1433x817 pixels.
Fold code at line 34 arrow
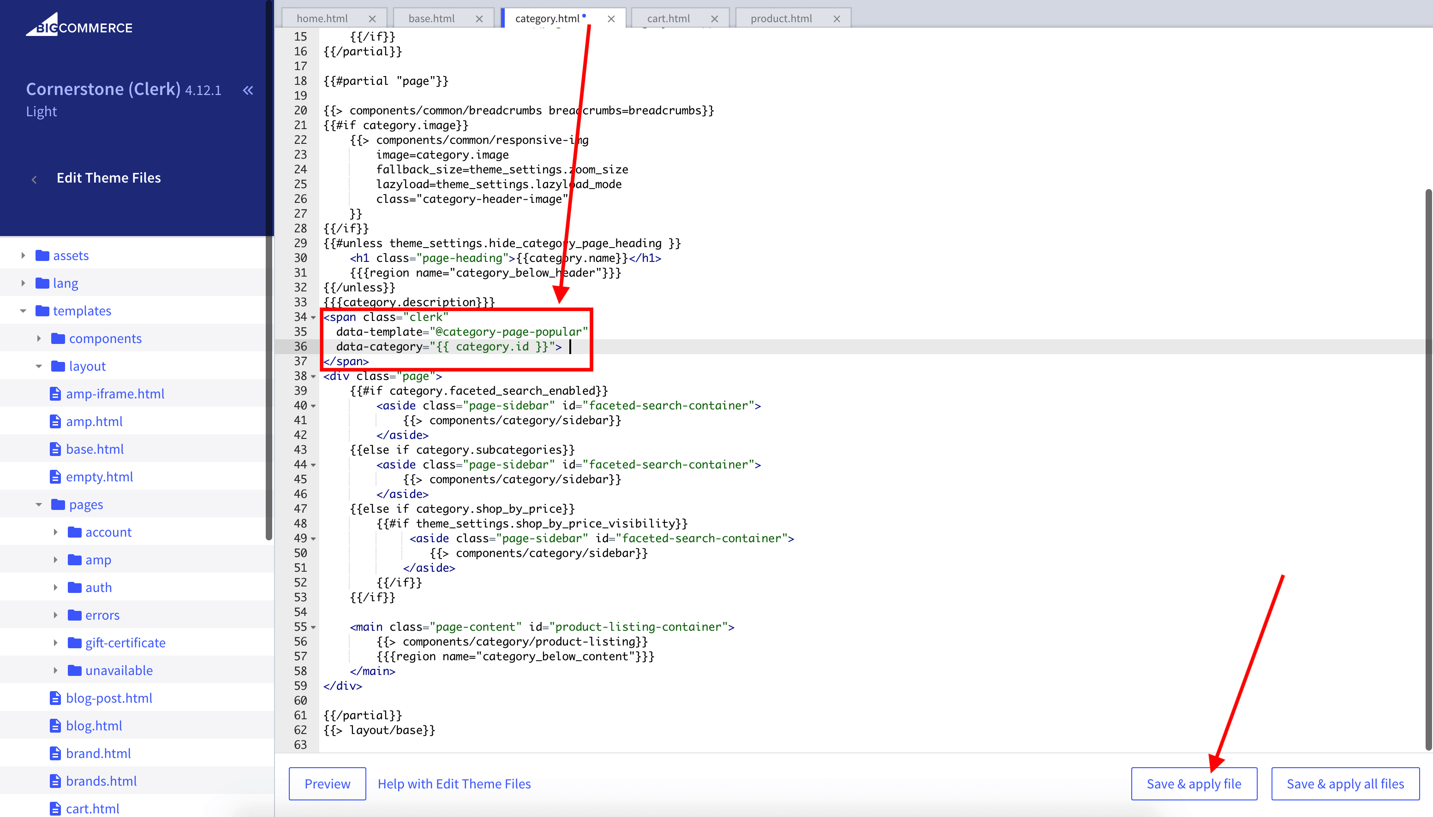[x=313, y=318]
